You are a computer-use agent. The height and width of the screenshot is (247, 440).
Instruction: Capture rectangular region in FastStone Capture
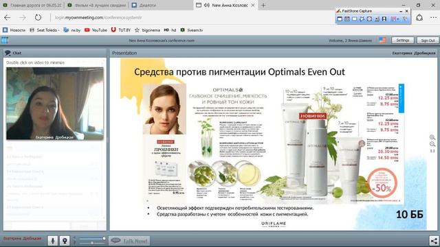pos(355,19)
